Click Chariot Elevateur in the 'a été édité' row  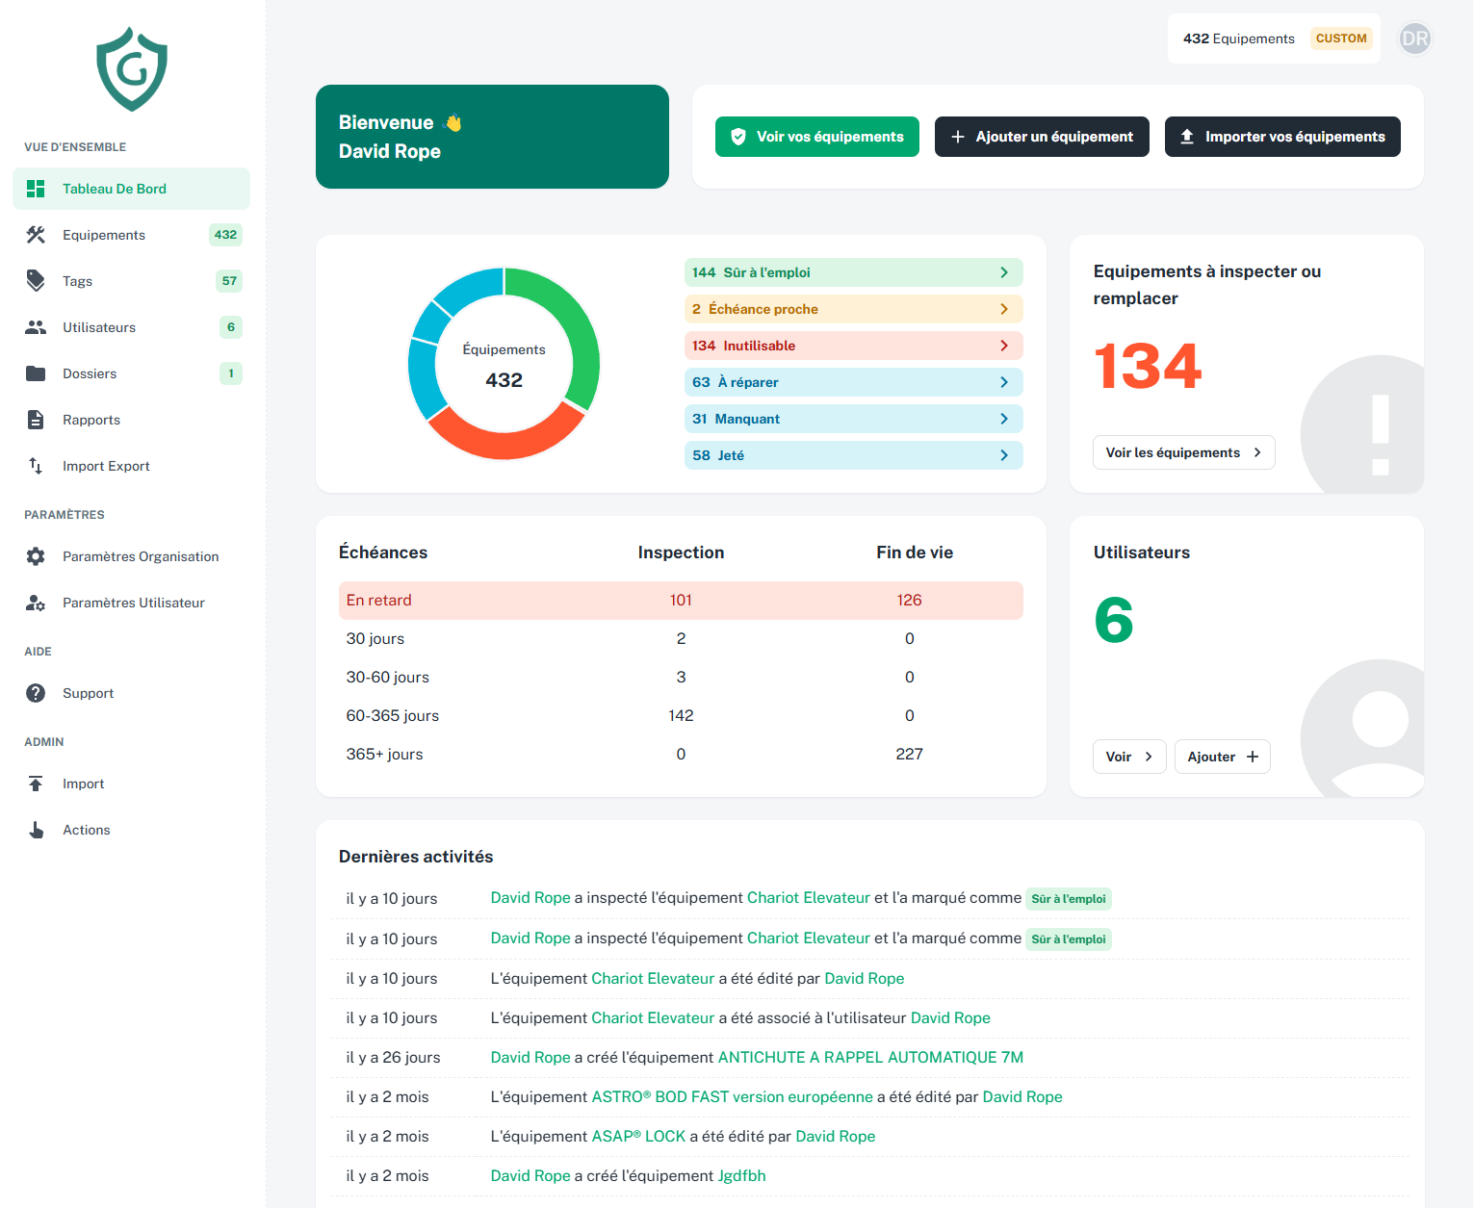[653, 978]
